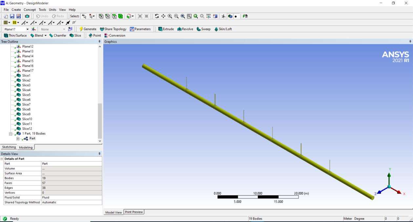Select the Rotate view tool
The image size is (413, 222).
[157, 16]
